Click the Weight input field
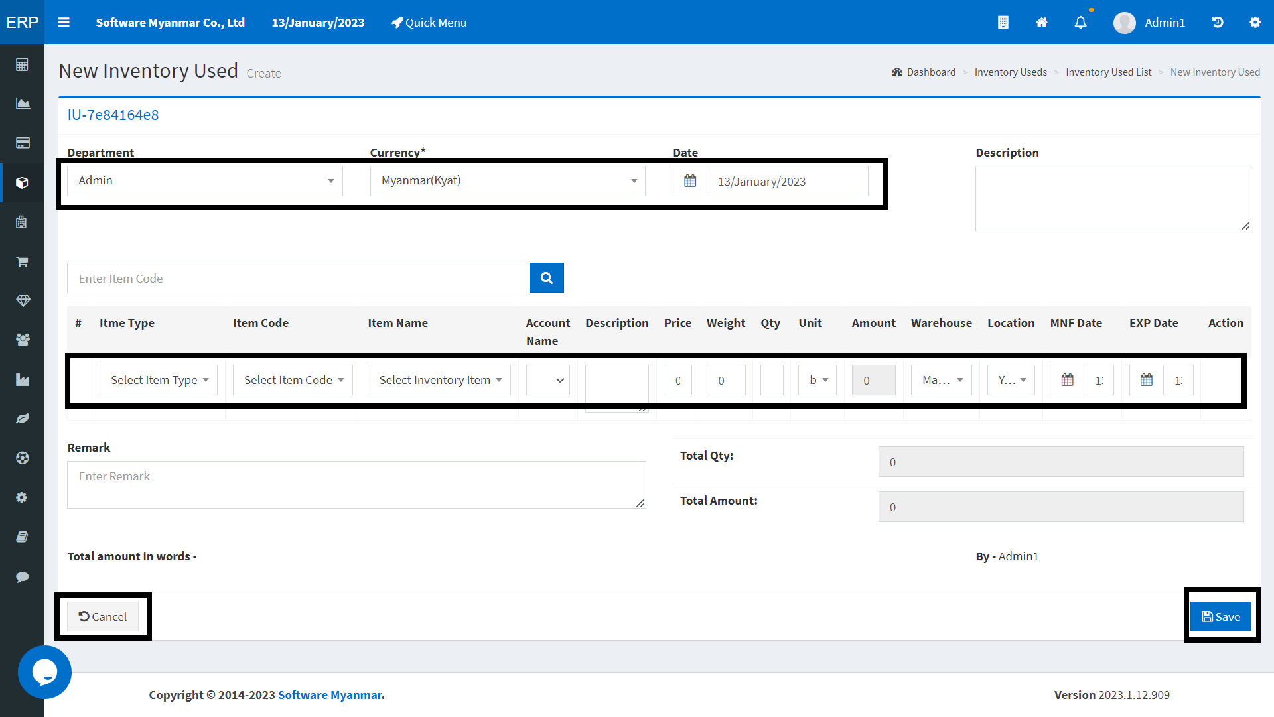 pos(726,380)
